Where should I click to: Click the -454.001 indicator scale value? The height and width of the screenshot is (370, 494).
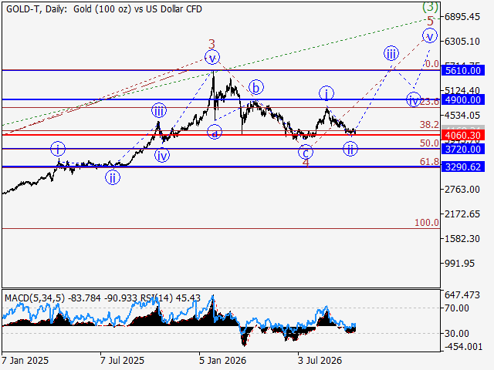pos(463,347)
